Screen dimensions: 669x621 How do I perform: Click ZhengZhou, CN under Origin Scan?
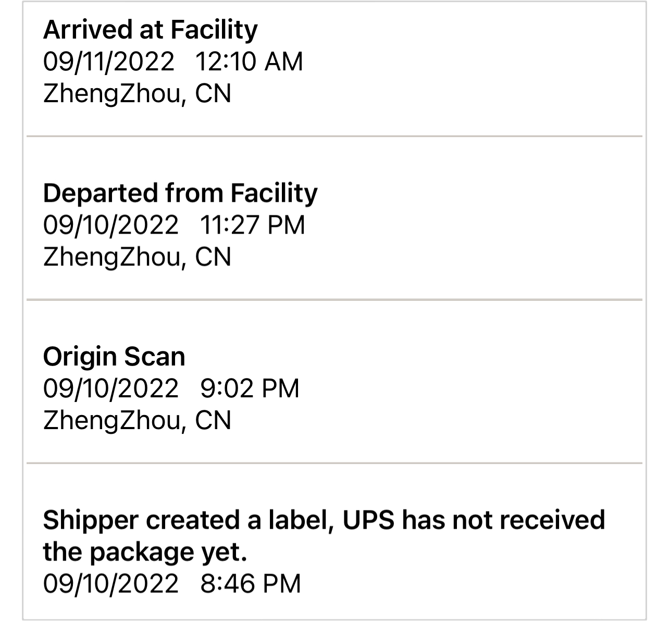tap(137, 420)
